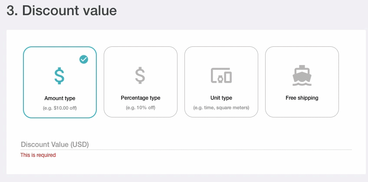Click the '3. Discount value' heading
This screenshot has width=368, height=182.
(x=62, y=10)
